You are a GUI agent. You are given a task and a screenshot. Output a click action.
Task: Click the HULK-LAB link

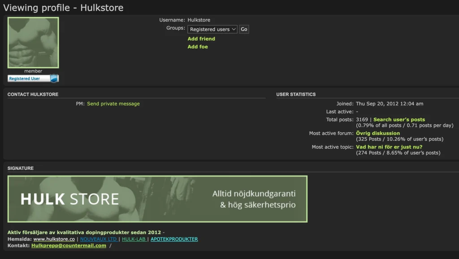pos(134,239)
